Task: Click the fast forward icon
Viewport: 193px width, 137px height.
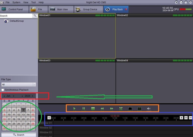Action: [x=112, y=109]
